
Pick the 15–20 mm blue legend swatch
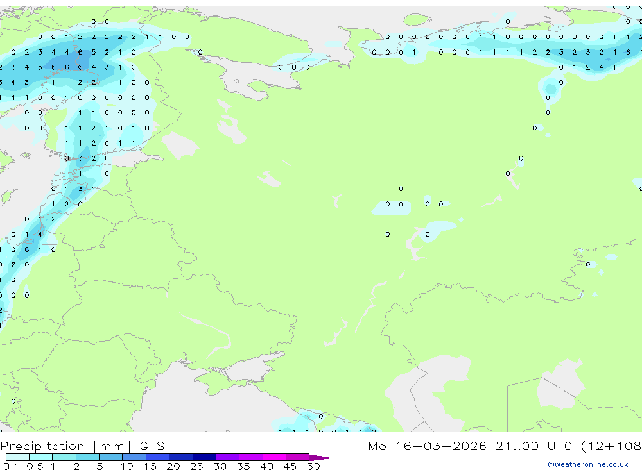(157, 457)
